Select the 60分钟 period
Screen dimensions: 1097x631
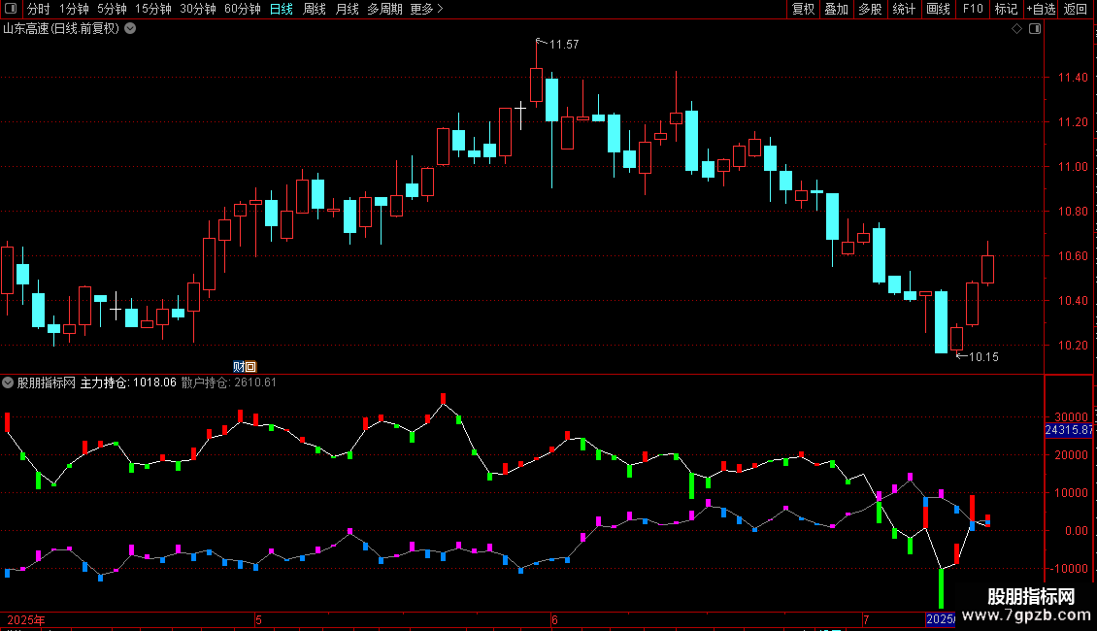click(x=243, y=9)
